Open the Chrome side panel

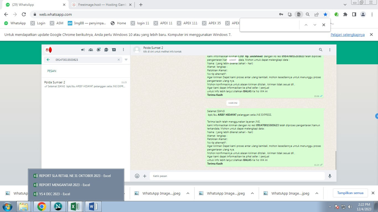coord(354,14)
